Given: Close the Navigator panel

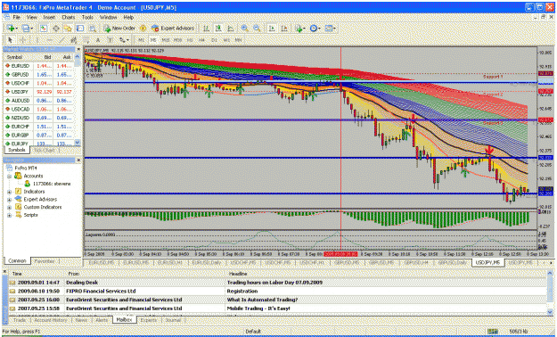Looking at the screenshot, I should click(78, 160).
